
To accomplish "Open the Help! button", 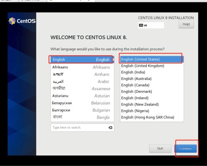I will pos(186,24).
